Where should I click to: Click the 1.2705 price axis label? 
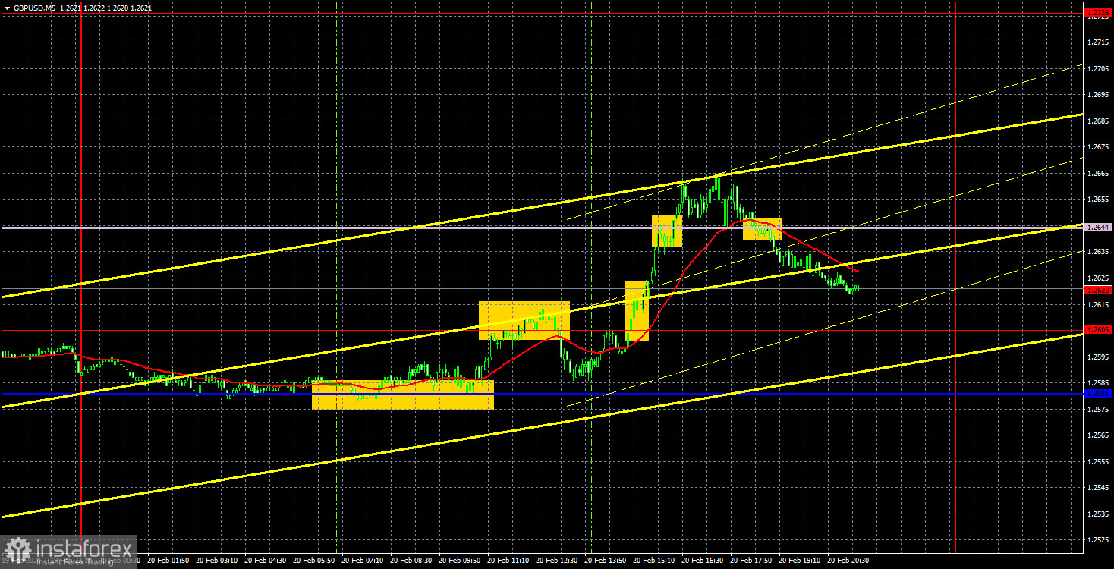[x=1098, y=68]
